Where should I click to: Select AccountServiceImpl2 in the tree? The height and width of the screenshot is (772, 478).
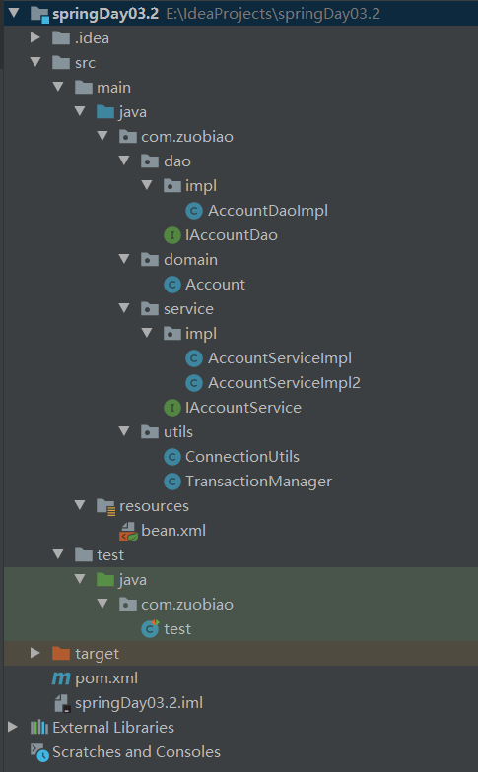pos(284,383)
